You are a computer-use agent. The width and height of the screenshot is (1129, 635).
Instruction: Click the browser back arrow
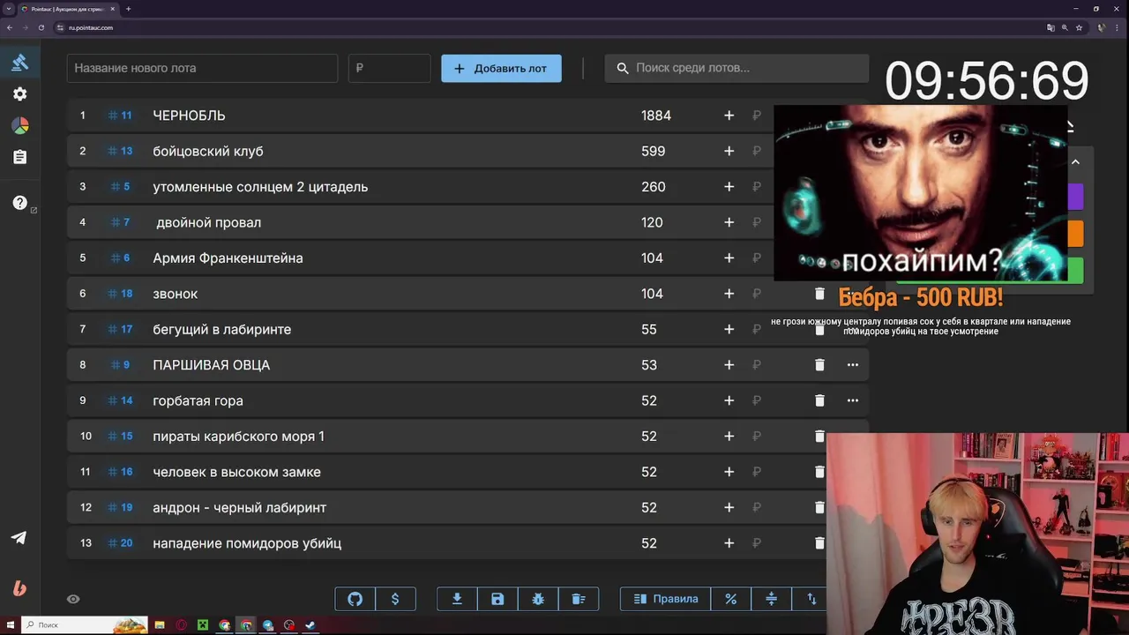click(10, 27)
